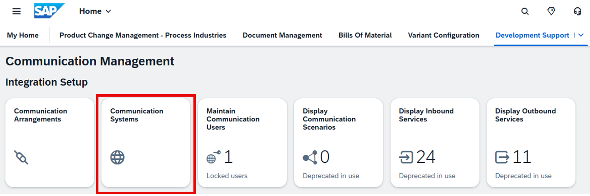Open the Variant Configuration tab
This screenshot has height=196, width=590.
point(443,35)
